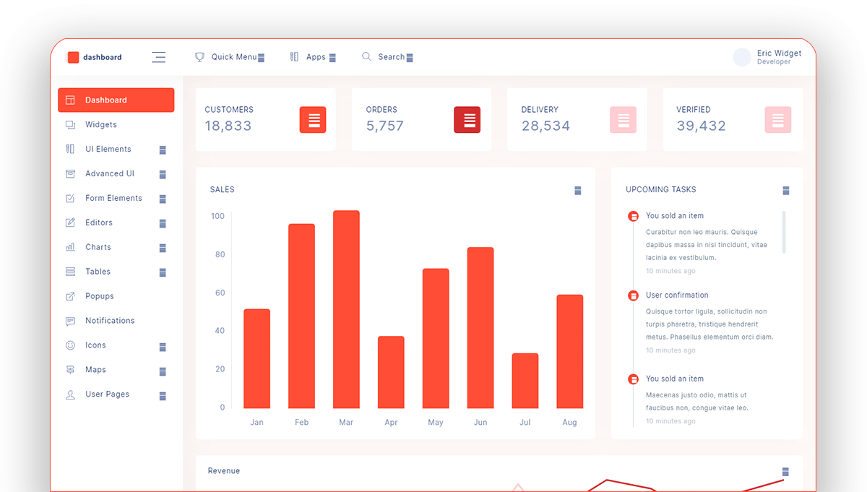Expand the Icons submenu indicator
Viewport: 867px width, 492px height.
[x=163, y=348]
